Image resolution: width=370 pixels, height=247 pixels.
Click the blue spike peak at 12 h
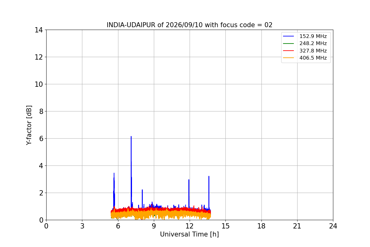point(189,180)
